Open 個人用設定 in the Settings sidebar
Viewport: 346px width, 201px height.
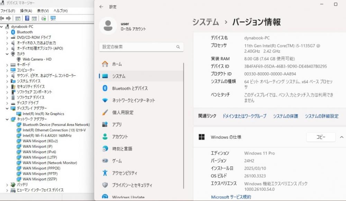(122, 112)
